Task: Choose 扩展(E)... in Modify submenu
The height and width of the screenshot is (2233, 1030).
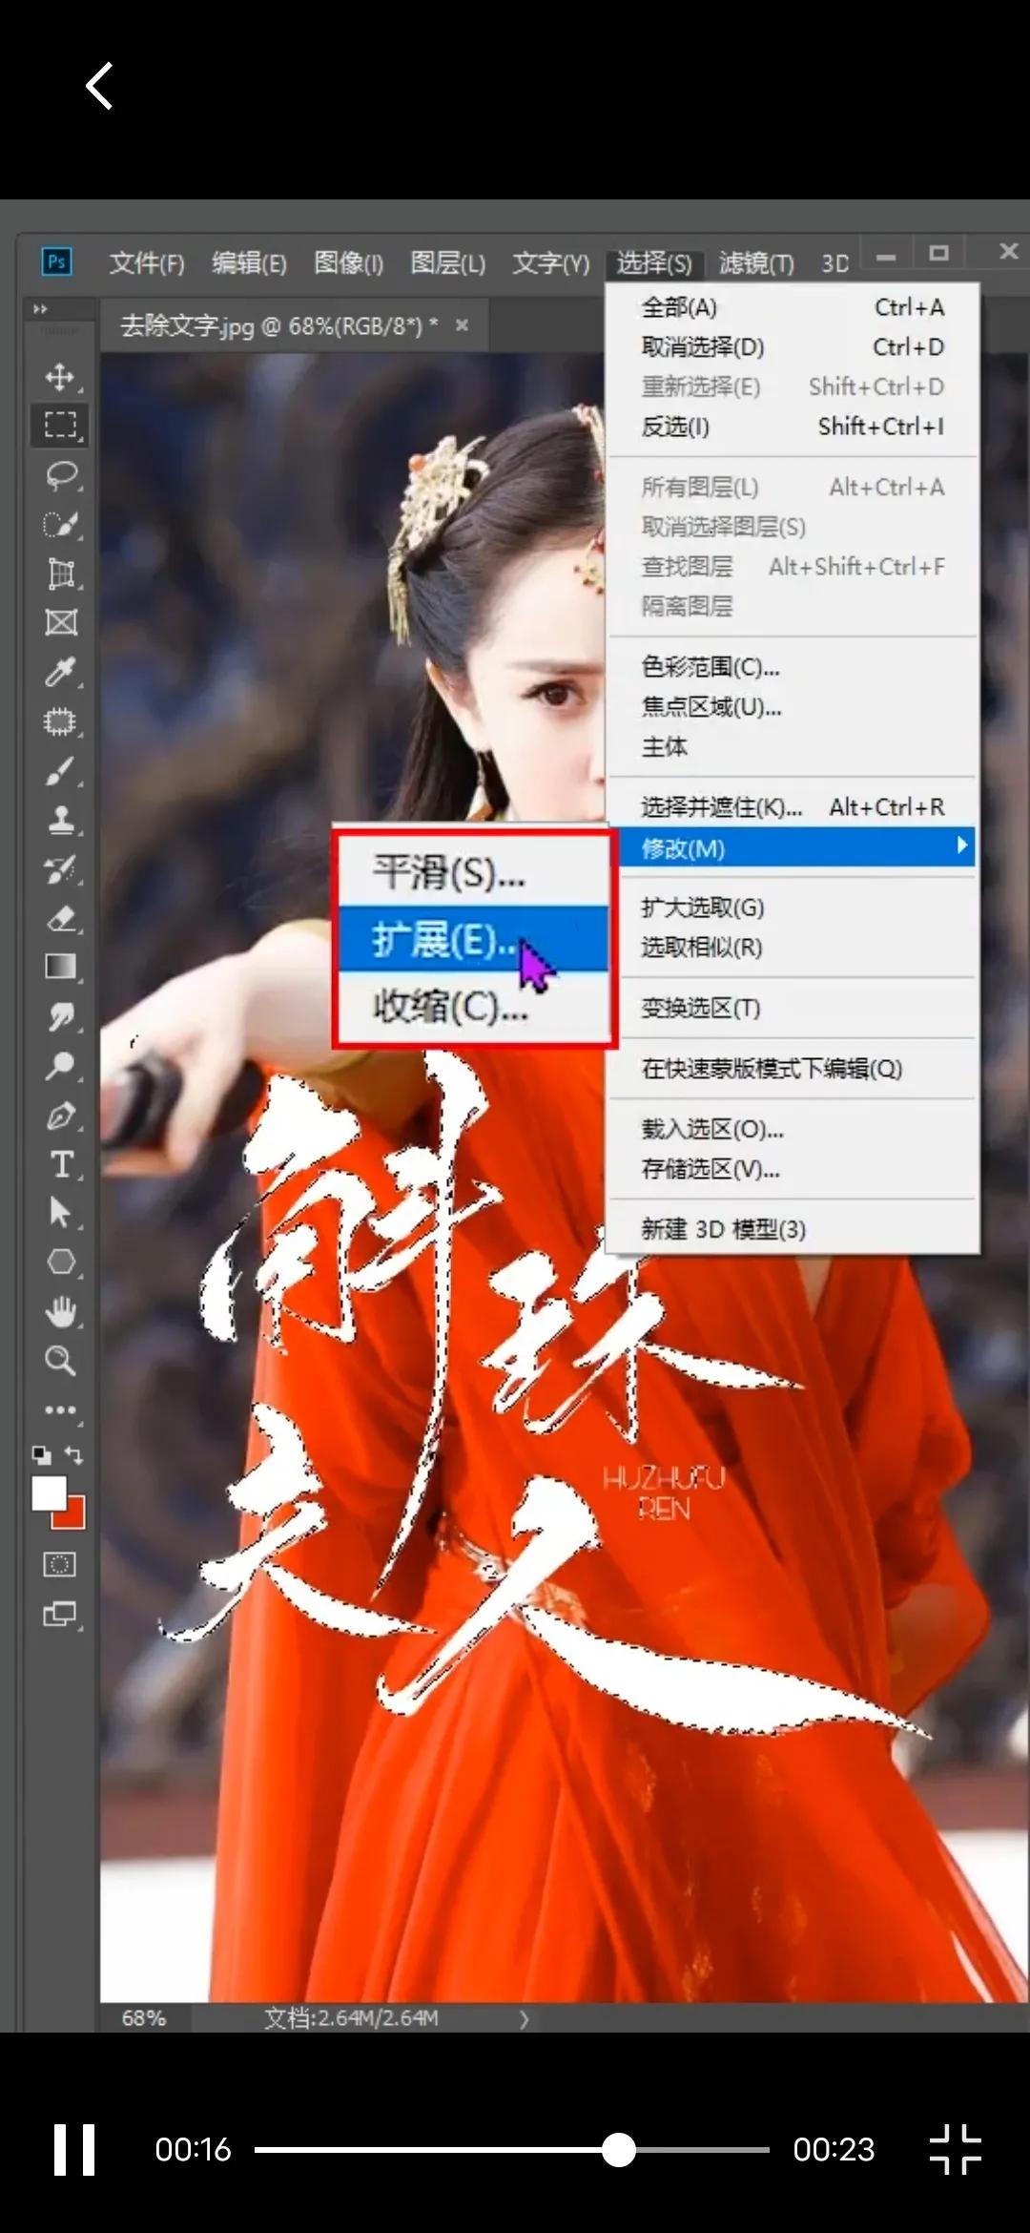Action: click(474, 939)
